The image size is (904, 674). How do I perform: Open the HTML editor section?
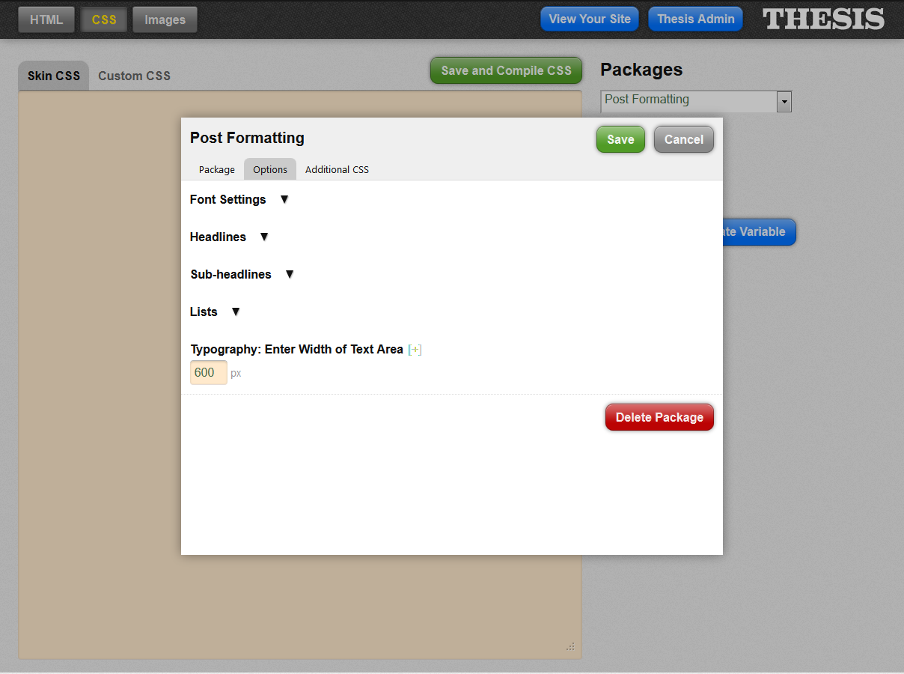(46, 19)
